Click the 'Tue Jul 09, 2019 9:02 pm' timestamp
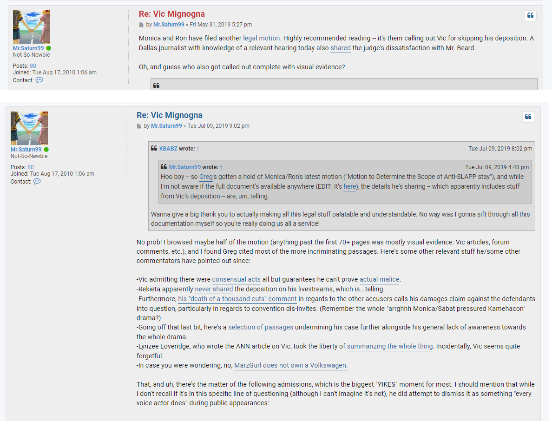552x421 pixels. click(218, 126)
